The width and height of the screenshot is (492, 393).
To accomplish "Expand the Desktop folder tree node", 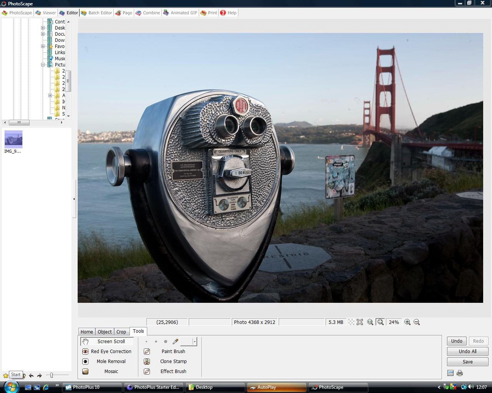I will pyautogui.click(x=43, y=28).
